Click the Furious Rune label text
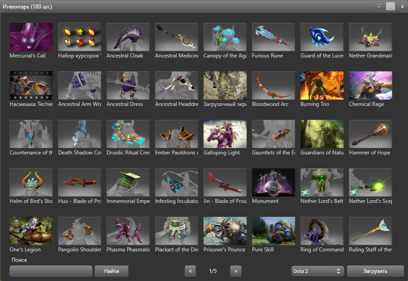The width and height of the screenshot is (408, 281). (x=268, y=55)
